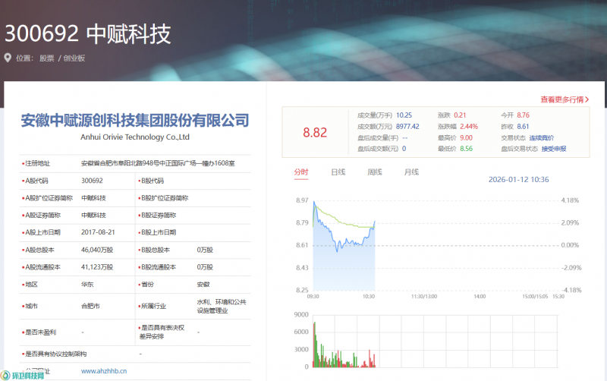The image size is (607, 381).
Task: Click the 盘后交易状态 value 接受申报
Action: 554,148
